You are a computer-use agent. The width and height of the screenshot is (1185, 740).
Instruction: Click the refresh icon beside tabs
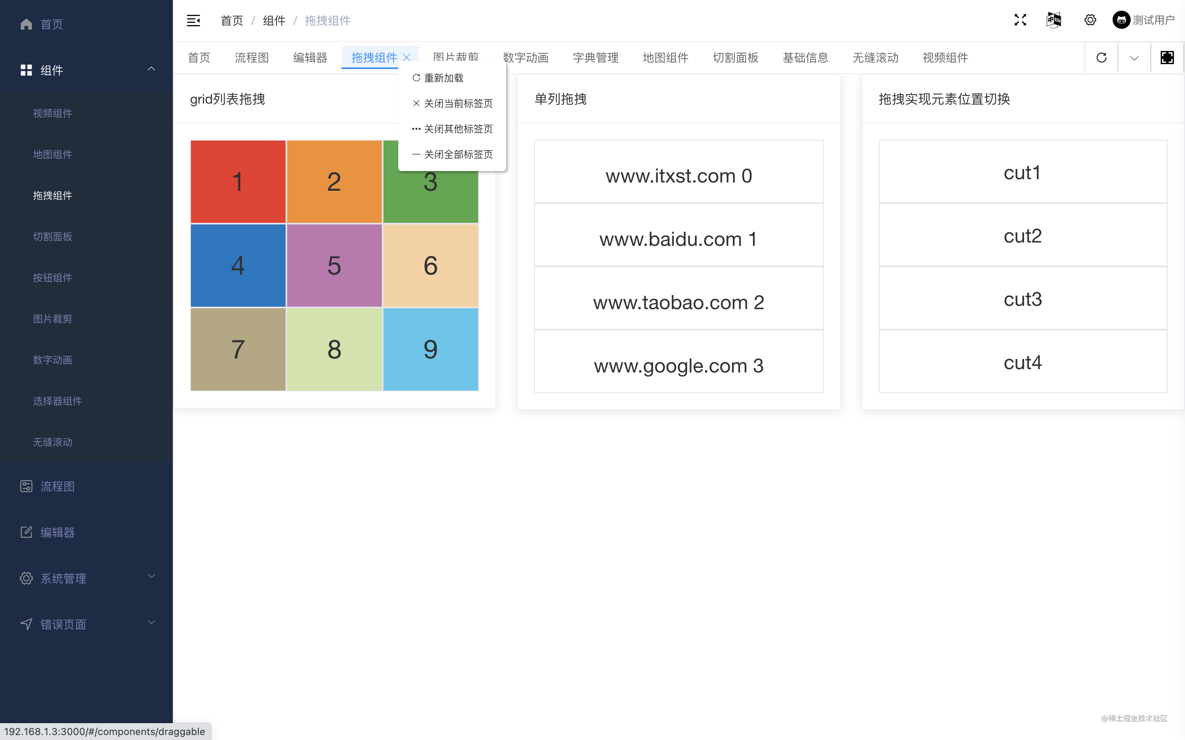click(x=1101, y=58)
